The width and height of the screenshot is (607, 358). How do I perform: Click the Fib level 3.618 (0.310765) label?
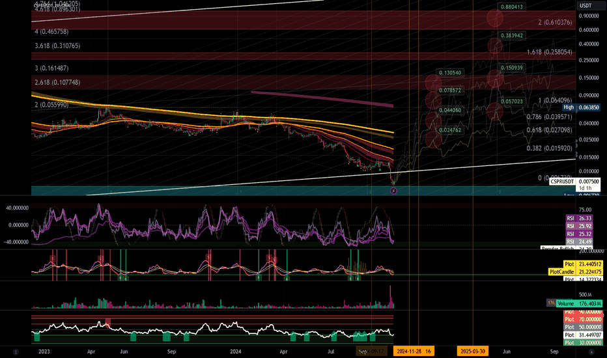point(57,46)
